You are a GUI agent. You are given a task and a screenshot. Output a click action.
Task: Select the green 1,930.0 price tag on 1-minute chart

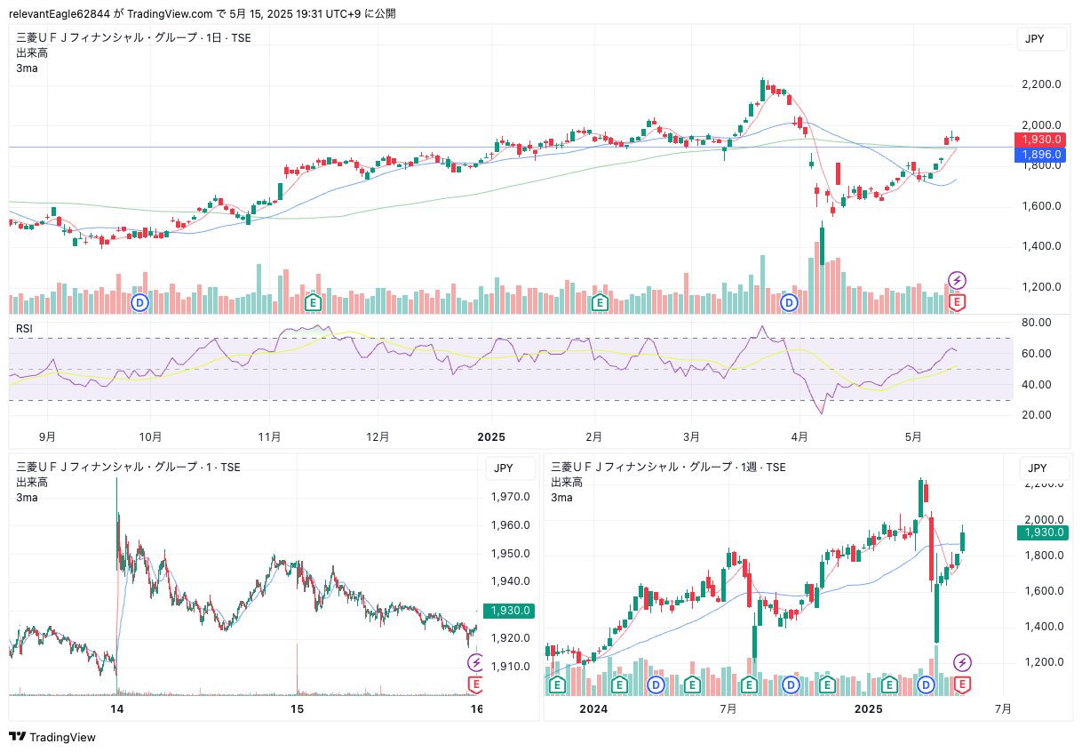pyautogui.click(x=507, y=611)
